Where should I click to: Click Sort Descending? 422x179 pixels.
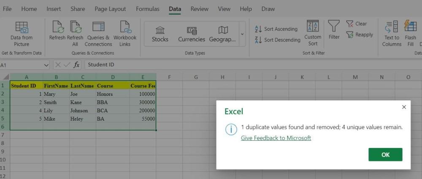click(278, 40)
